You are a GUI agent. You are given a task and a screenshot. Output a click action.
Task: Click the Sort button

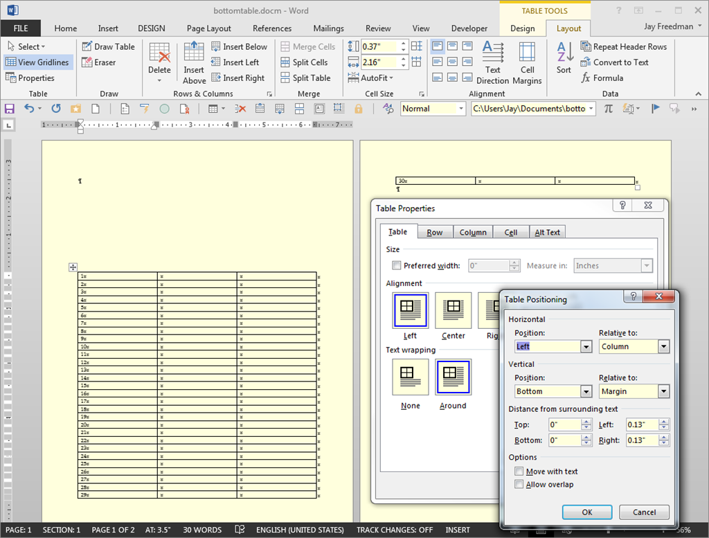click(x=564, y=58)
